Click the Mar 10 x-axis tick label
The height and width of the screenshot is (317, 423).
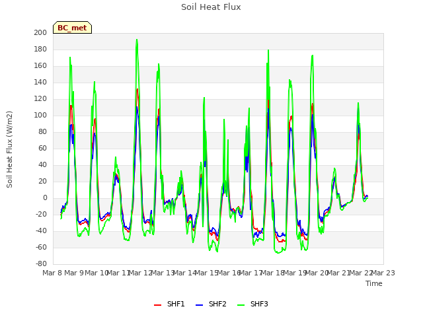97,273
